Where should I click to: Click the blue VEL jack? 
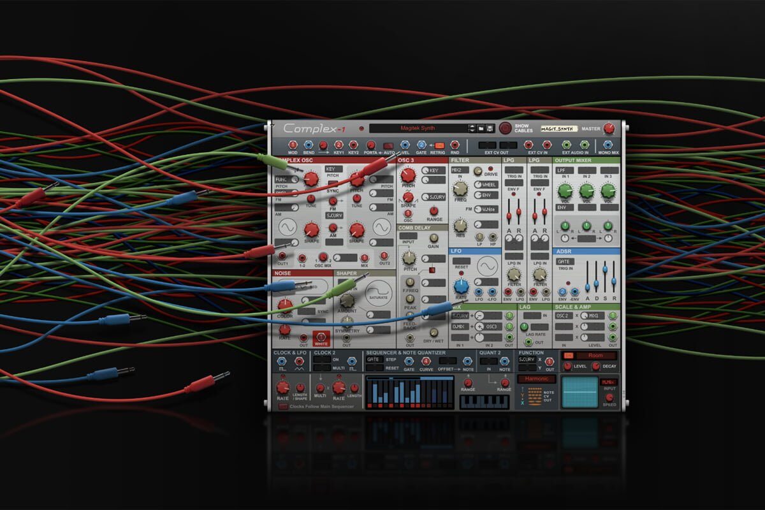tap(404, 145)
